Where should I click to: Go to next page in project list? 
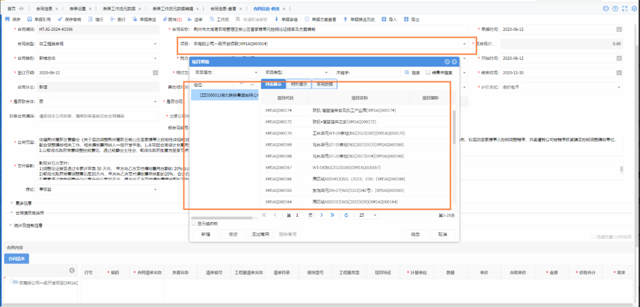click(321, 215)
